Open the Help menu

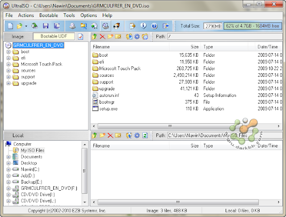(107, 15)
